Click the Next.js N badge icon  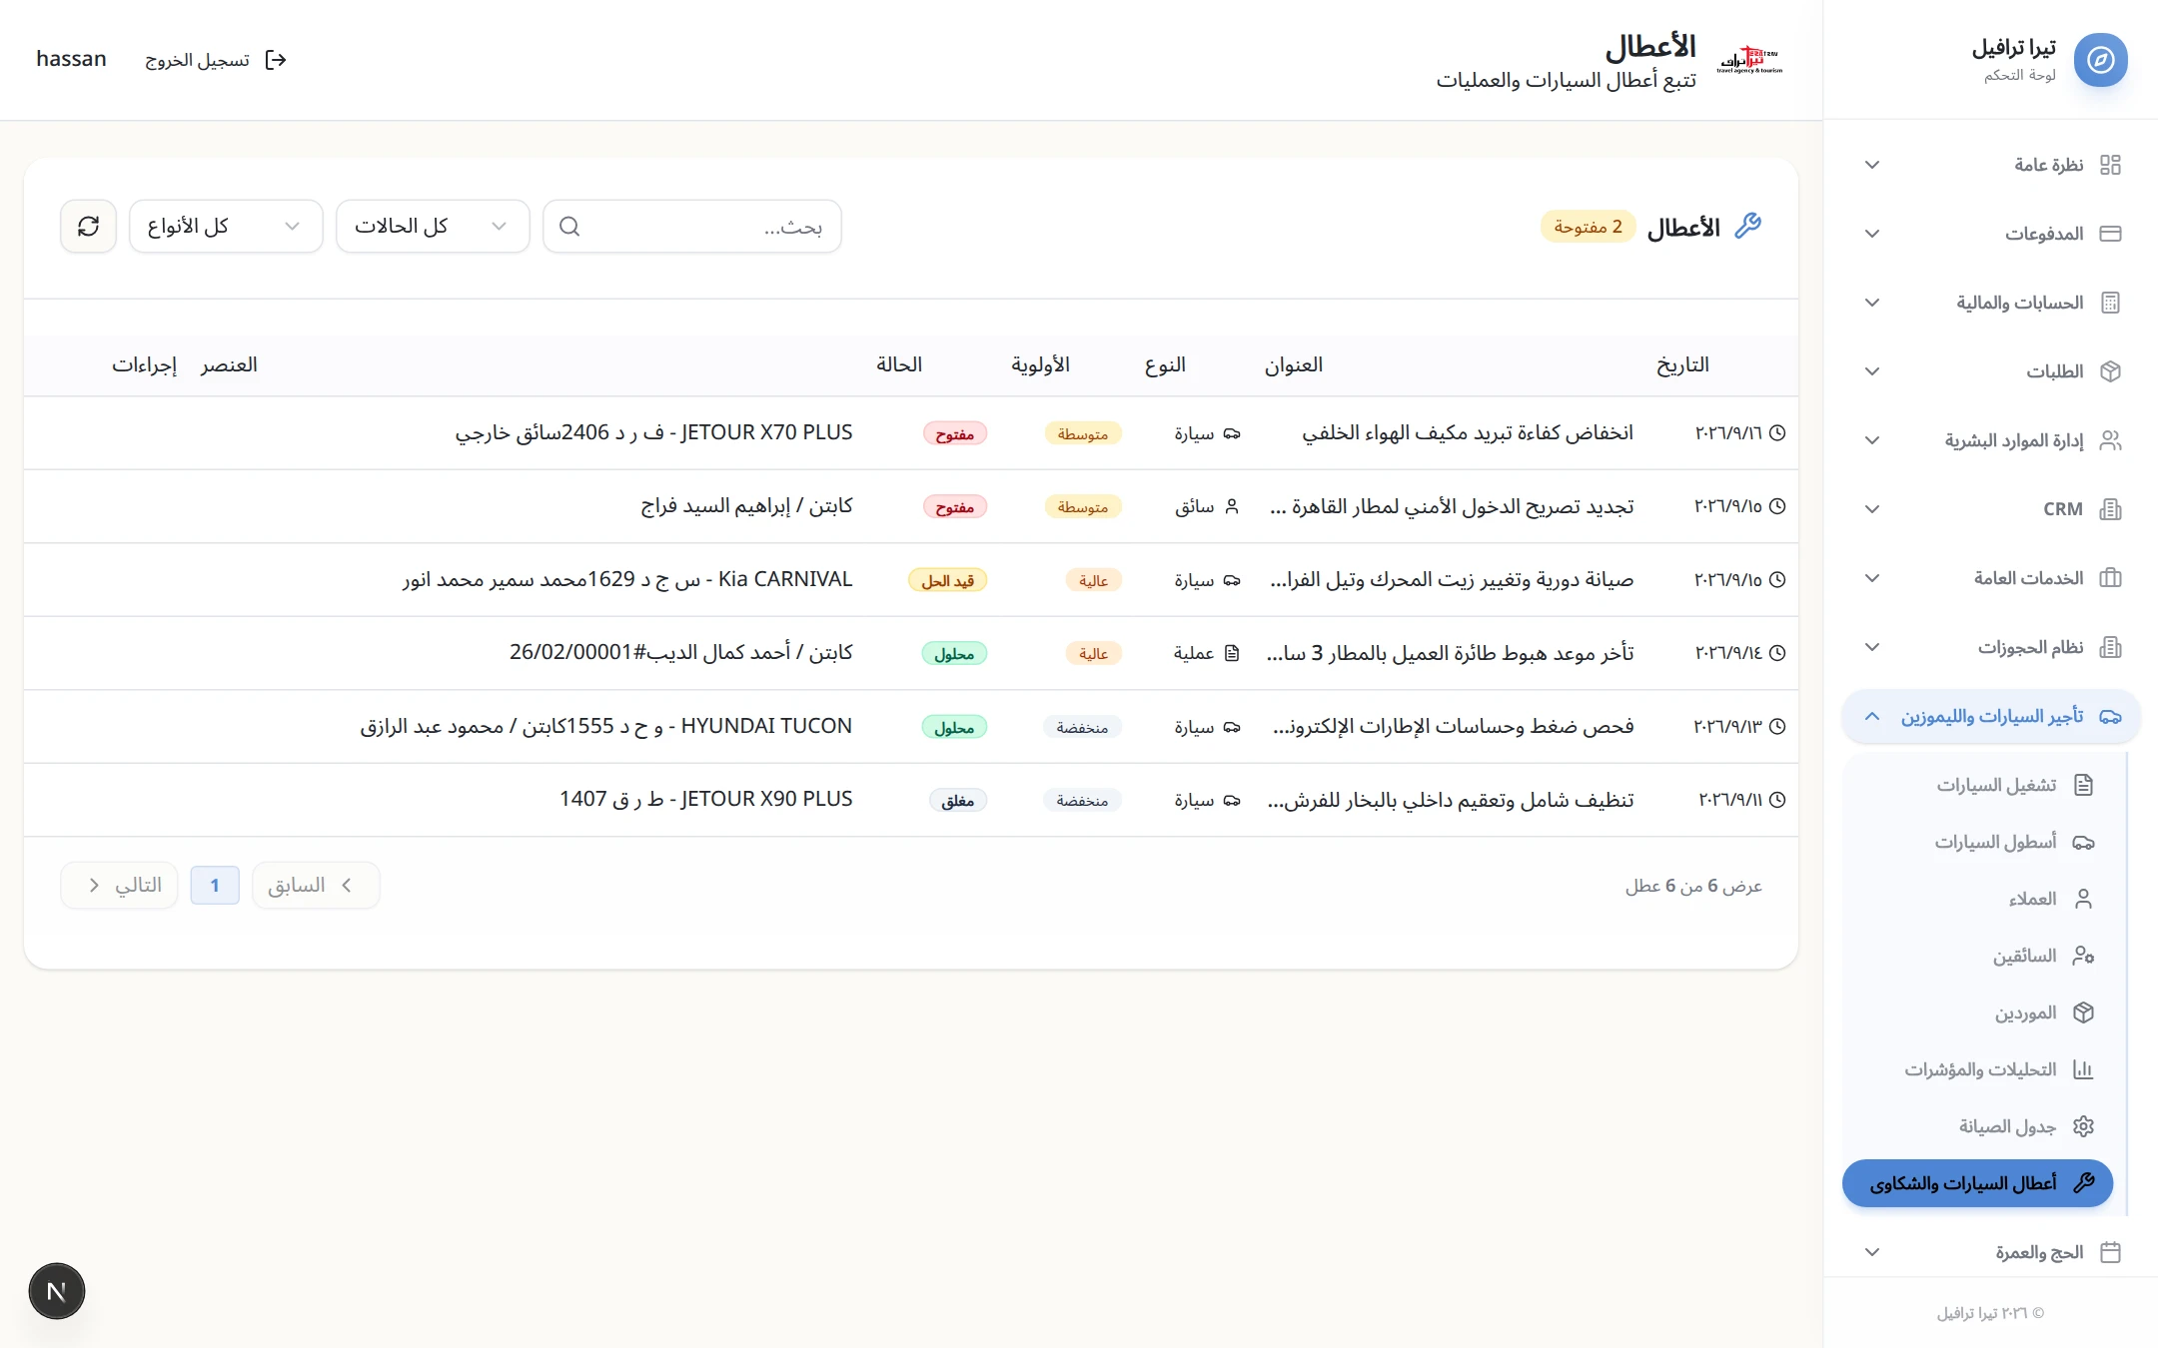pos(57,1291)
